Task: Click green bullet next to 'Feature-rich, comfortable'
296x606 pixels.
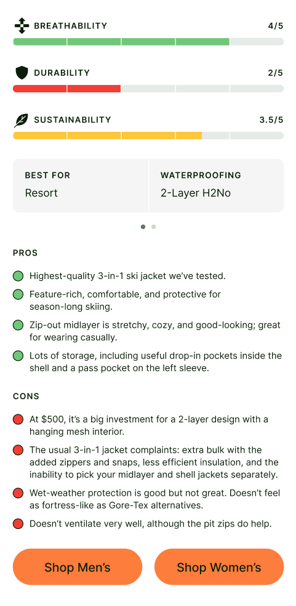Action: tap(18, 294)
